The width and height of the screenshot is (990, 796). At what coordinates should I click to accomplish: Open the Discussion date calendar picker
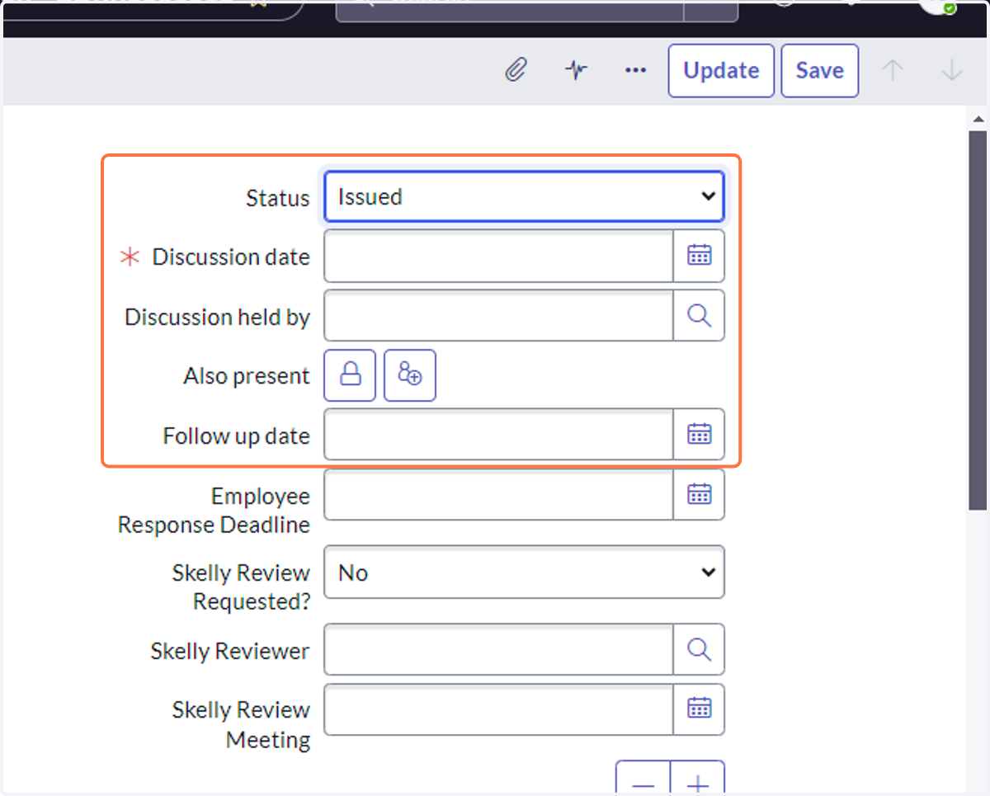click(x=699, y=256)
